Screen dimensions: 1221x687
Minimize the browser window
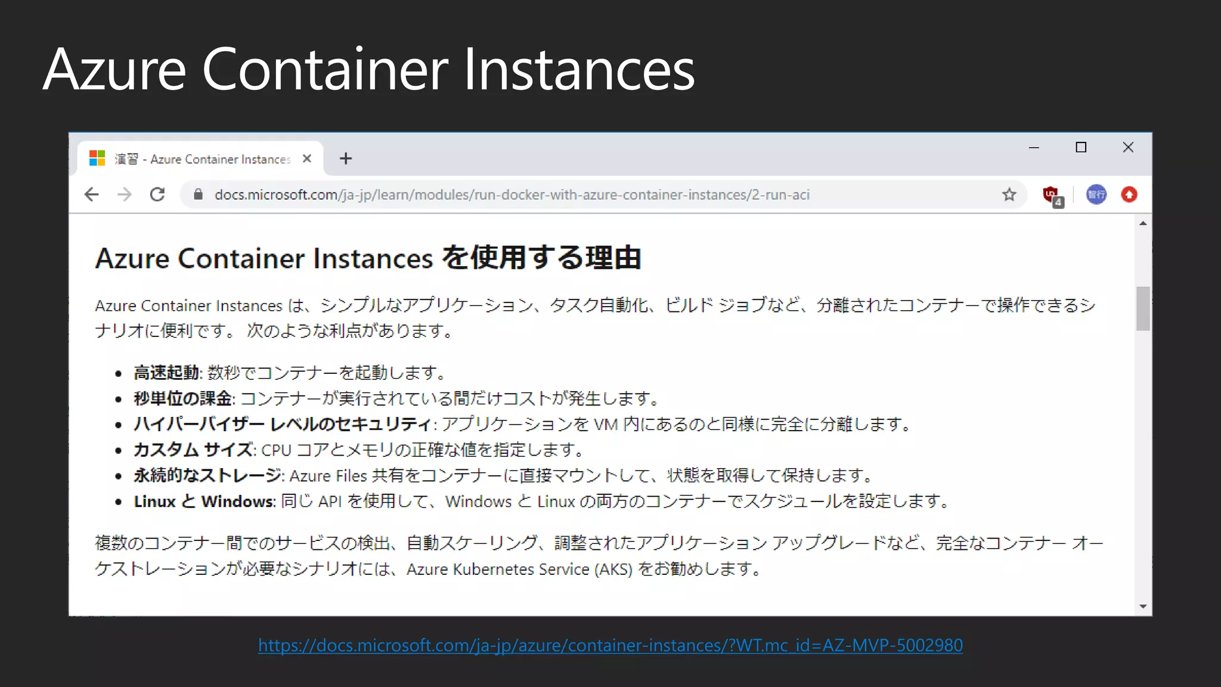pyautogui.click(x=1034, y=147)
